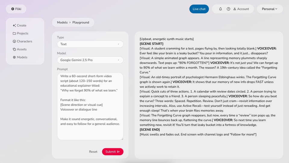Submit the prompt

[113, 152]
